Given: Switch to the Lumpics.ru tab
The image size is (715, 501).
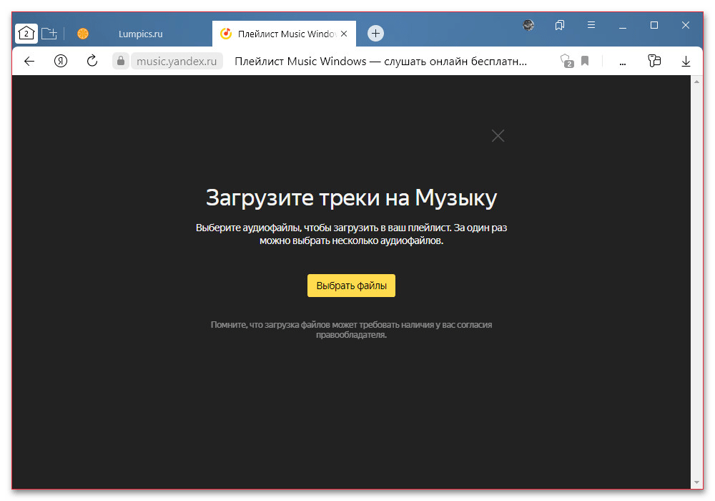Looking at the screenshot, I should tap(140, 34).
